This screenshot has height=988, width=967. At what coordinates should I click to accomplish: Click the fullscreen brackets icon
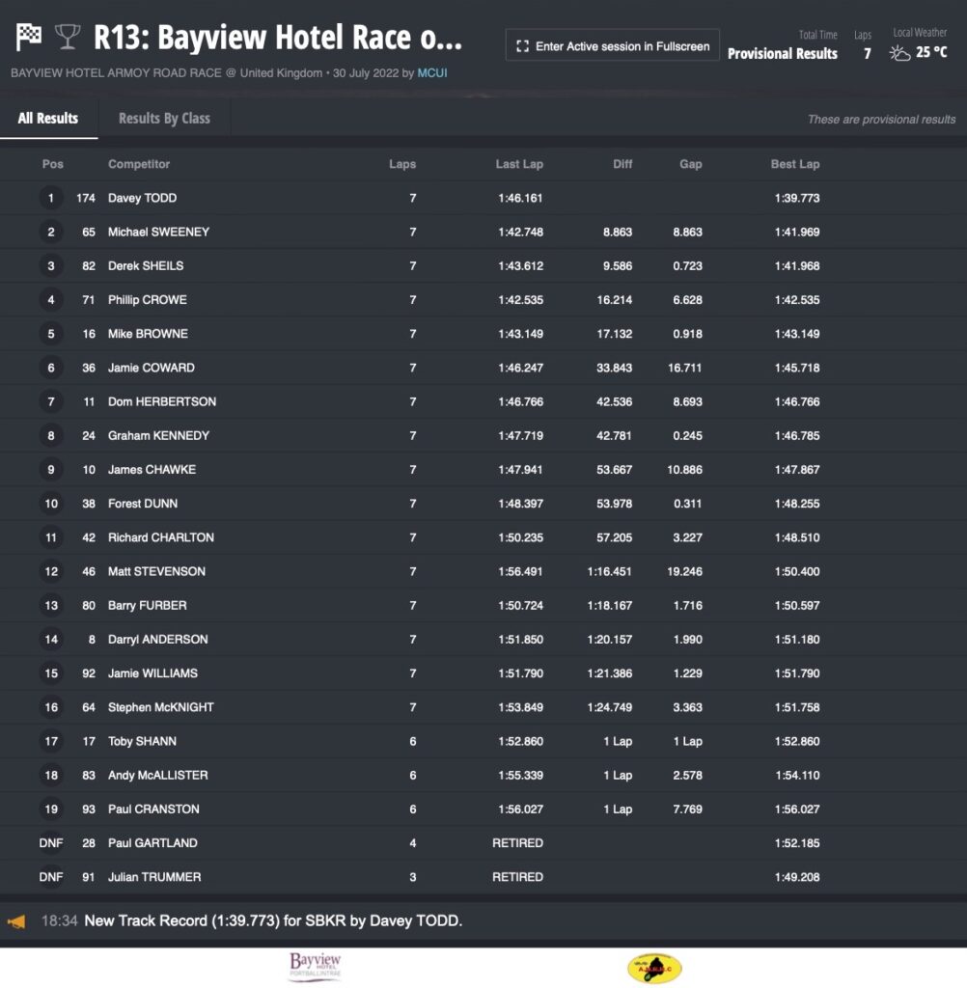tap(522, 46)
